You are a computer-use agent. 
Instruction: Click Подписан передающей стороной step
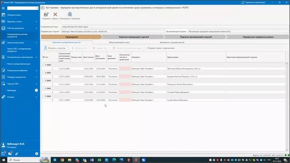click(134, 37)
